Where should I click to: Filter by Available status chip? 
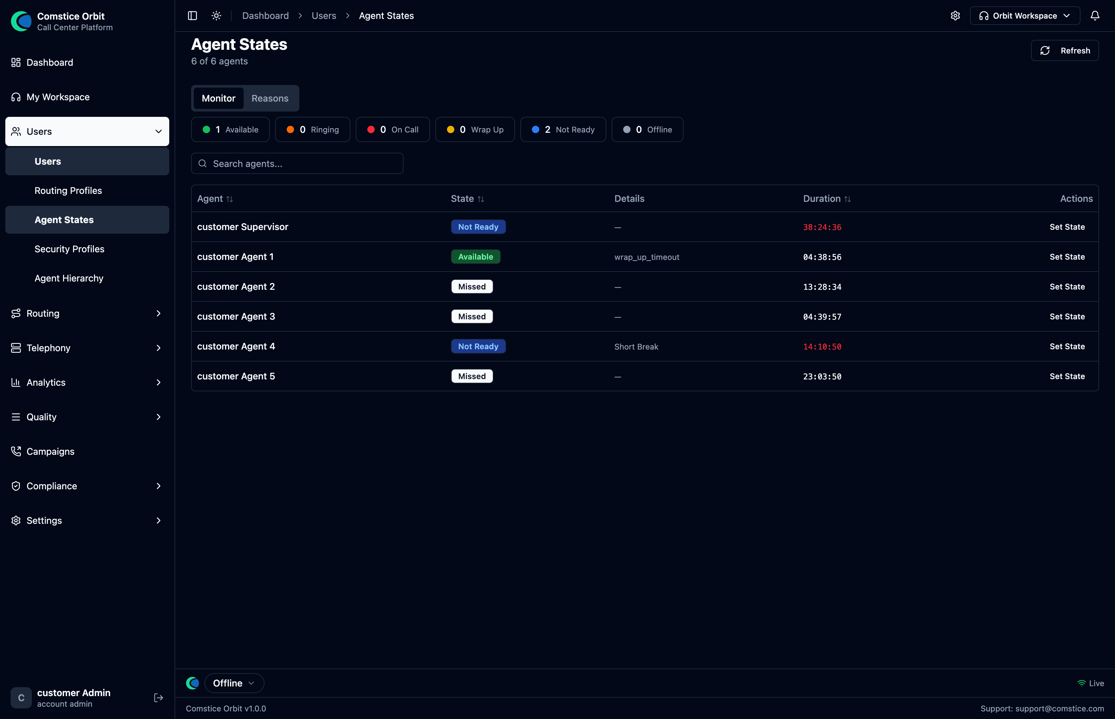[230, 129]
